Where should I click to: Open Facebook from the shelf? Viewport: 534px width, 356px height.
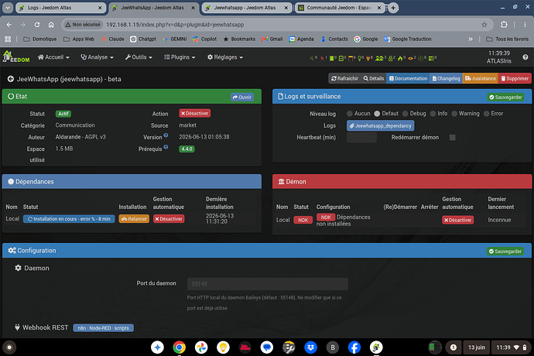pyautogui.click(x=354, y=347)
